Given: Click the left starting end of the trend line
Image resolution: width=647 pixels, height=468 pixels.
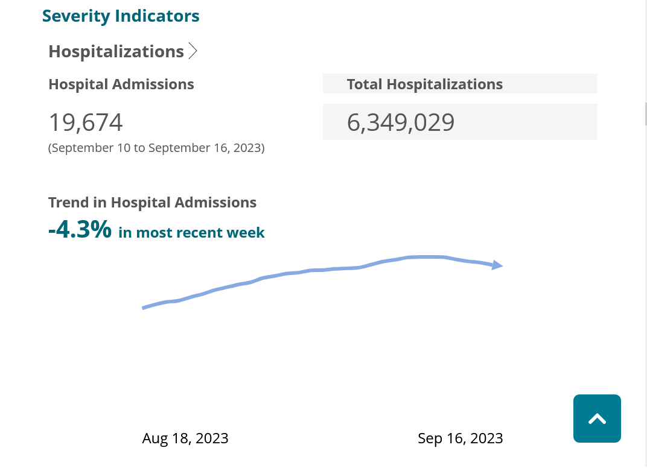Looking at the screenshot, I should [x=144, y=308].
